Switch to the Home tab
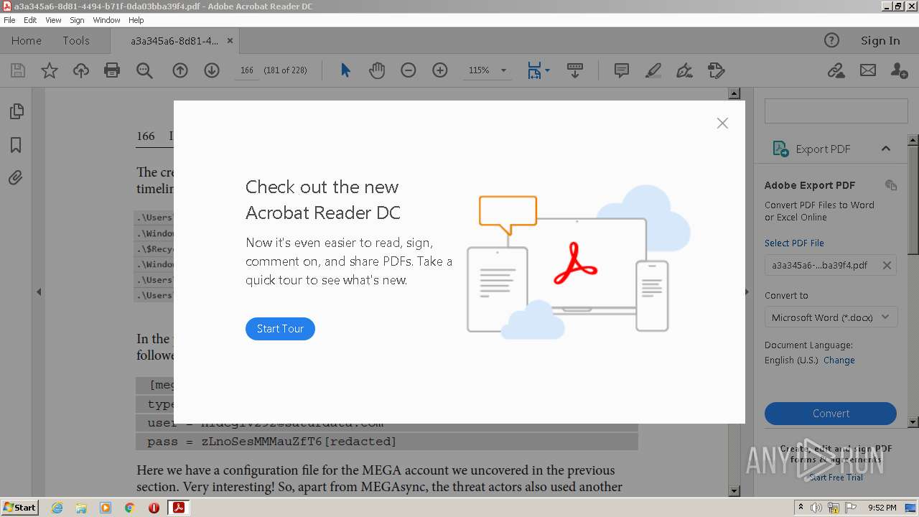The width and height of the screenshot is (919, 517). pos(27,41)
